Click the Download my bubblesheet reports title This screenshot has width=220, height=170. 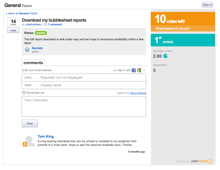[x=54, y=20]
